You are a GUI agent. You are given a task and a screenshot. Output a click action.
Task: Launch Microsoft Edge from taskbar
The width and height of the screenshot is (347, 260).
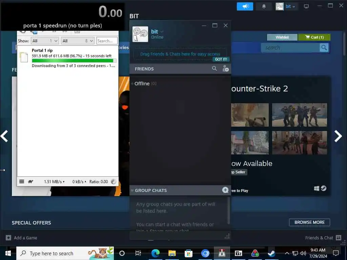[x=155, y=253]
